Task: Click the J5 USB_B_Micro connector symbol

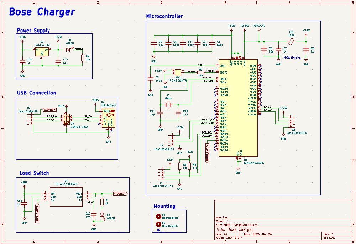Action: point(108,118)
